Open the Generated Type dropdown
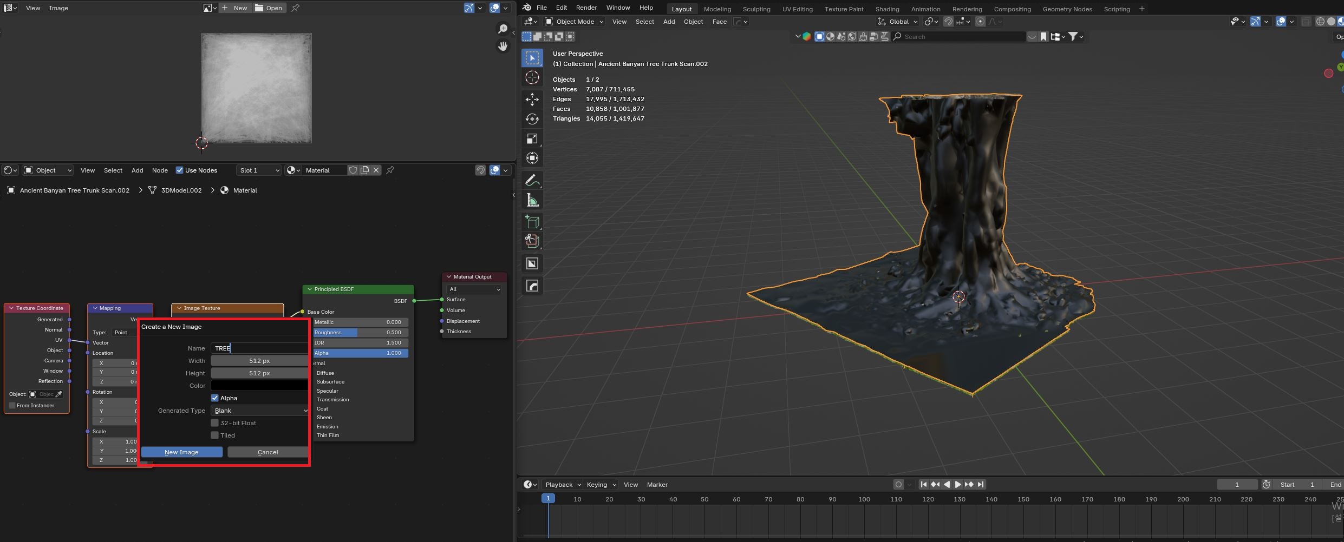Image resolution: width=1344 pixels, height=542 pixels. click(260, 411)
